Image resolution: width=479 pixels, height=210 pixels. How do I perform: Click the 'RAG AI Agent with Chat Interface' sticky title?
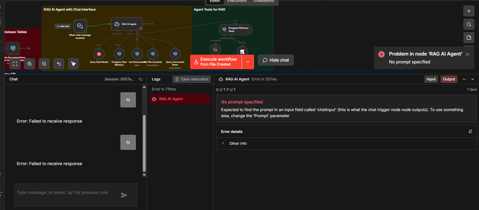pyautogui.click(x=69, y=9)
